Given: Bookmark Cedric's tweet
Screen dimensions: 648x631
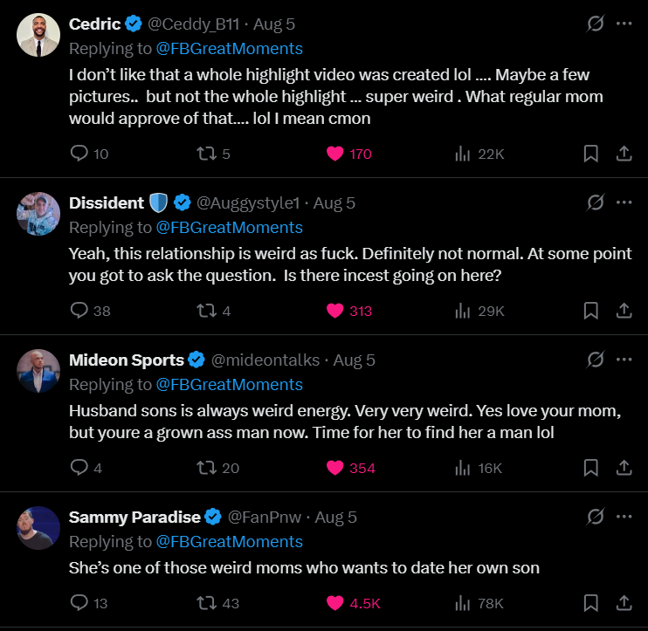Looking at the screenshot, I should (x=590, y=154).
